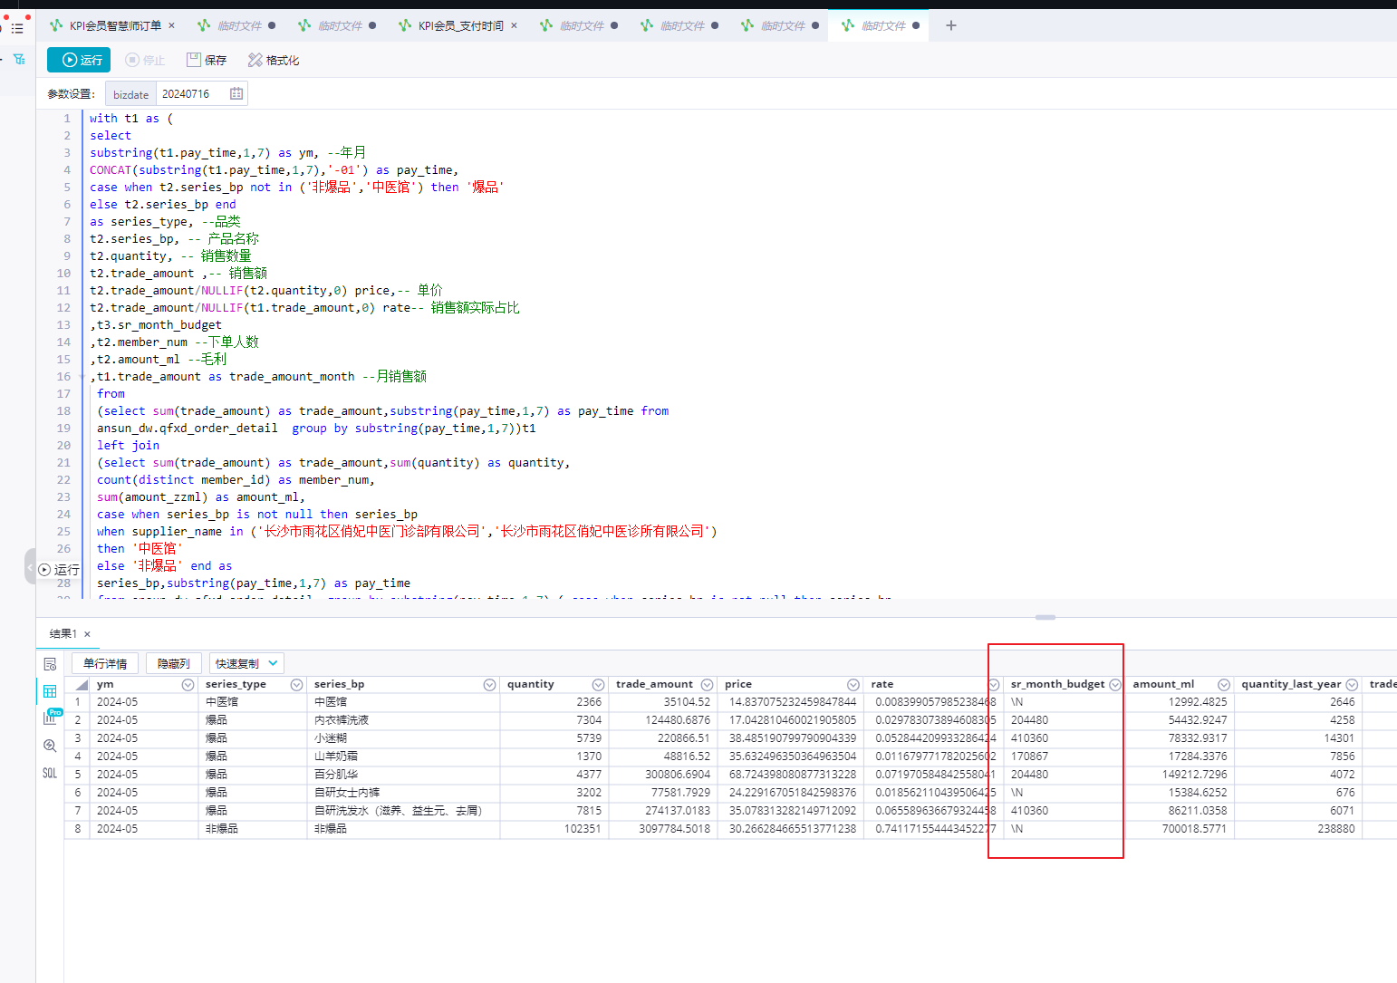Select the cell 小迷糊
Screen dimensions: 1397x983
(404, 738)
